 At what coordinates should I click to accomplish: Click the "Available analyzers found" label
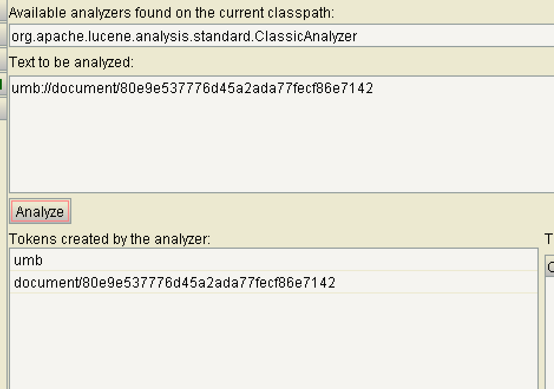pyautogui.click(x=171, y=12)
